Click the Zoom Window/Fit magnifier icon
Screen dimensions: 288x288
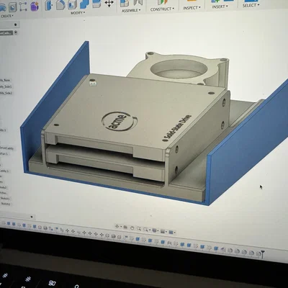[145, 230]
